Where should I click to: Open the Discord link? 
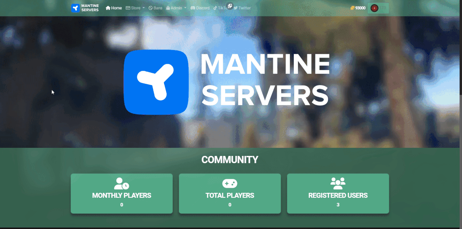pyautogui.click(x=203, y=8)
